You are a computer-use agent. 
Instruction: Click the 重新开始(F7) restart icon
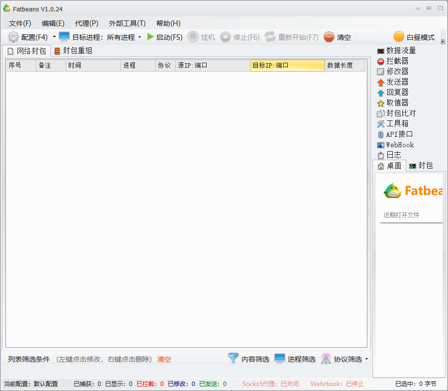(270, 37)
